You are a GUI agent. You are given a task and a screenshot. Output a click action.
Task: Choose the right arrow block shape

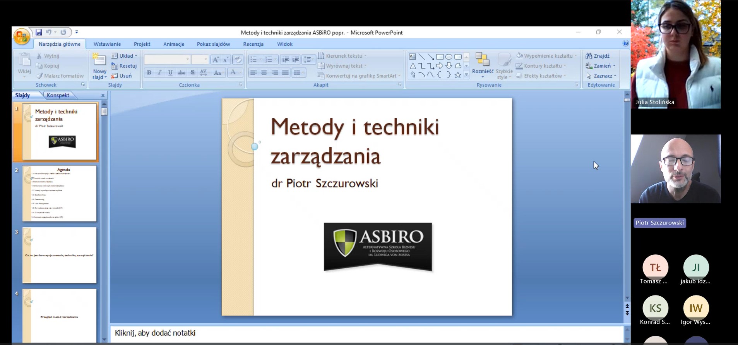pos(440,66)
